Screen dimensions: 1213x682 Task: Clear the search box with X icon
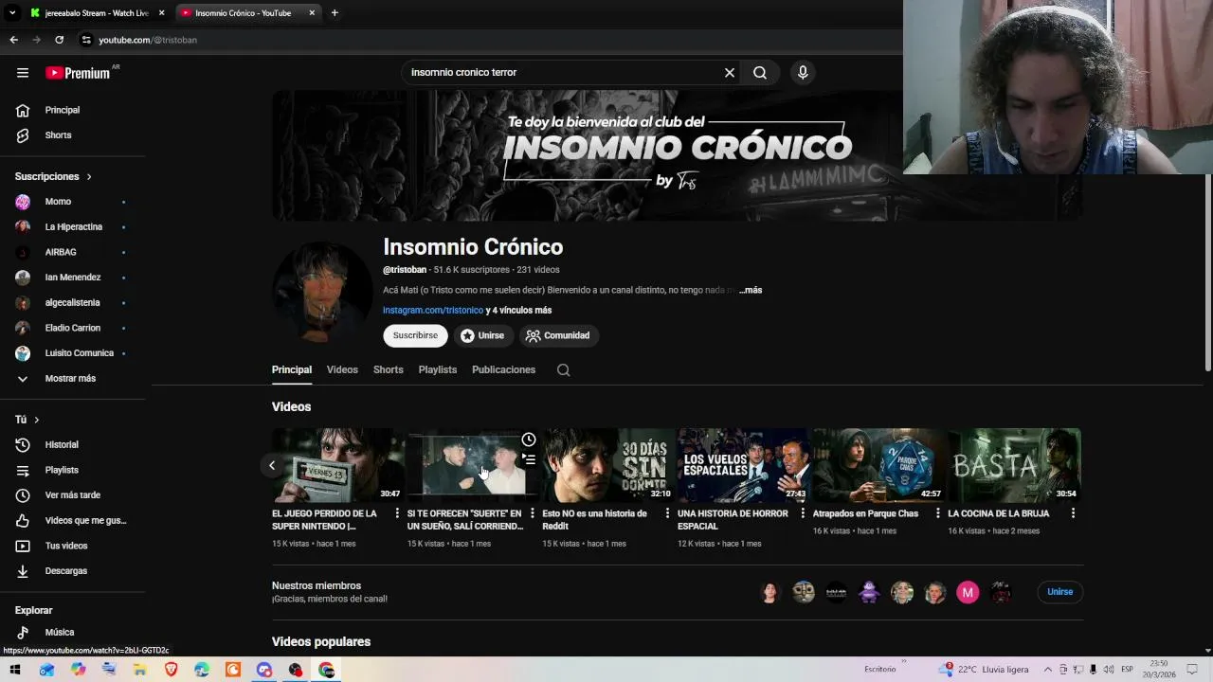point(730,73)
